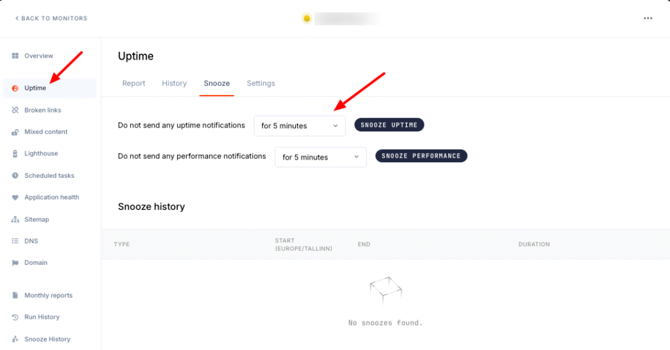Switch to the Report tab
This screenshot has height=350, width=670.
point(133,84)
